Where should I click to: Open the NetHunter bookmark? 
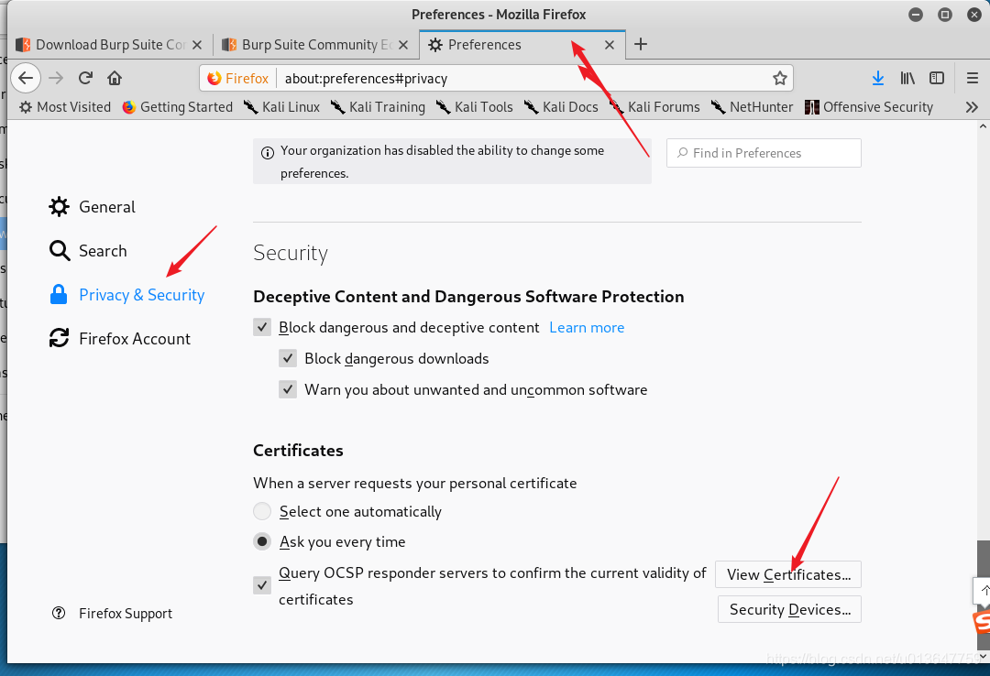pyautogui.click(x=752, y=107)
